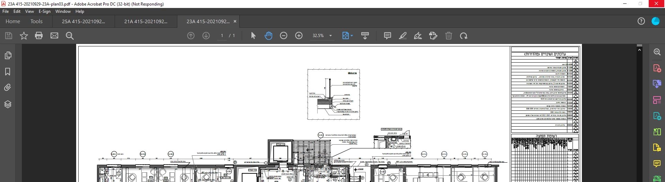Open the E-Sign menu
This screenshot has width=665, height=182.
(45, 11)
